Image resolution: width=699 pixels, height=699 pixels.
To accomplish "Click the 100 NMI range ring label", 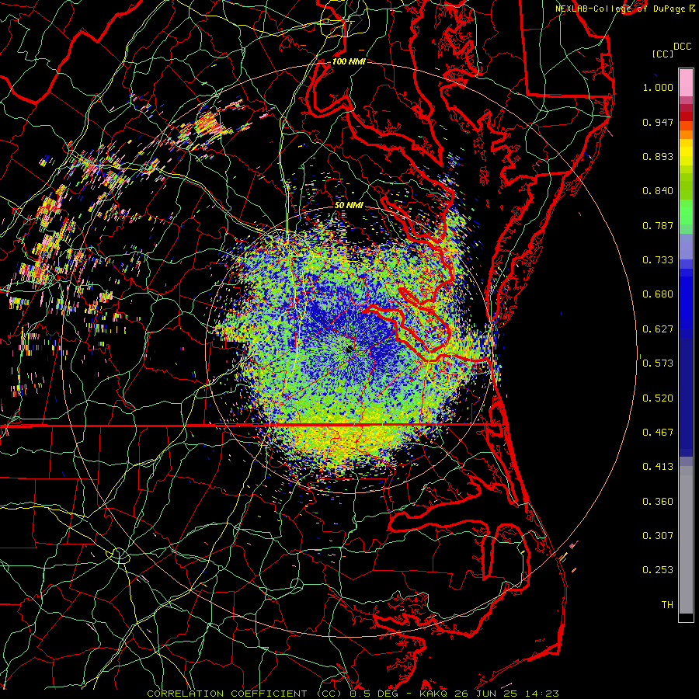I will pyautogui.click(x=349, y=61).
